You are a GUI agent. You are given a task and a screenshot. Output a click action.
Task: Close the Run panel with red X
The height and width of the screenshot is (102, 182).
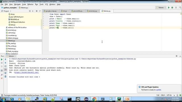click(x=2, y=78)
